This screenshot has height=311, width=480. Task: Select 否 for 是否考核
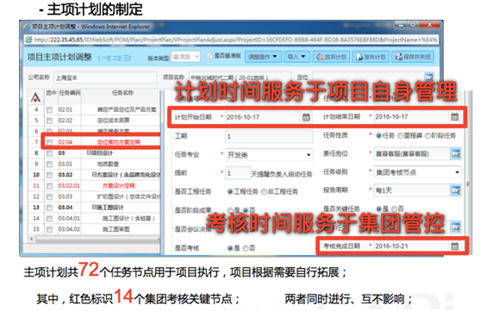point(246,248)
